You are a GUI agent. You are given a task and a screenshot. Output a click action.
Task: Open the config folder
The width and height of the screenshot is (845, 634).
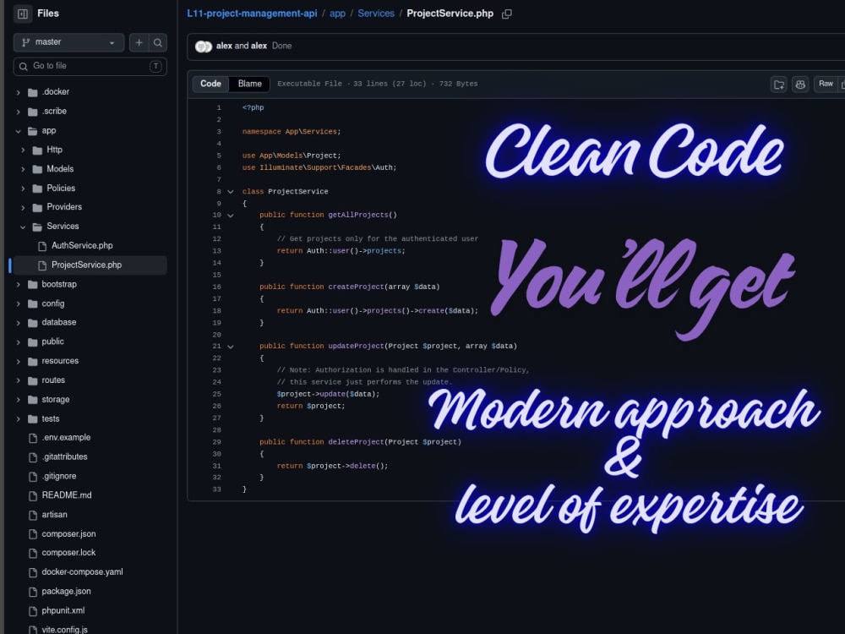pos(52,303)
